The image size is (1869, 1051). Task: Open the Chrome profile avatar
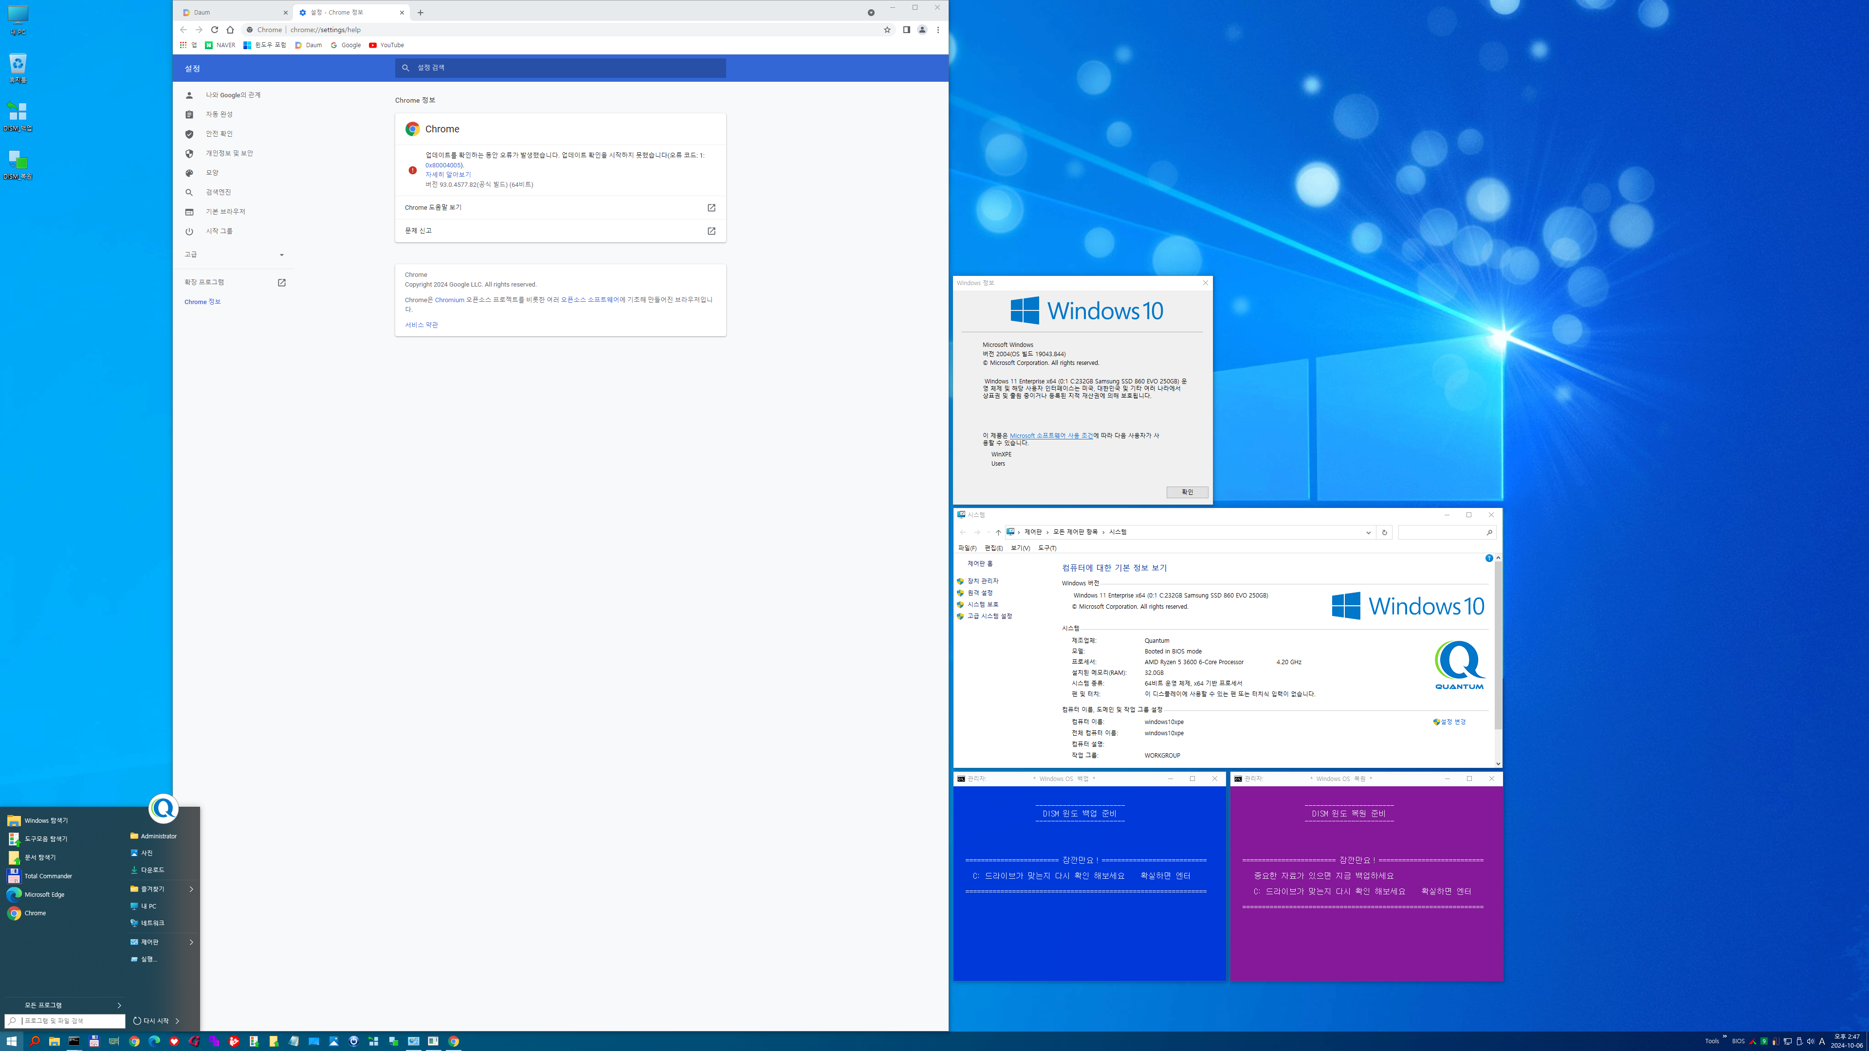point(922,30)
